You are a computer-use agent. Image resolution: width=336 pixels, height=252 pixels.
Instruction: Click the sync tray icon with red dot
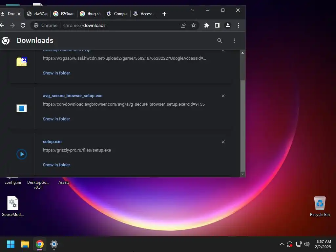tap(290, 244)
